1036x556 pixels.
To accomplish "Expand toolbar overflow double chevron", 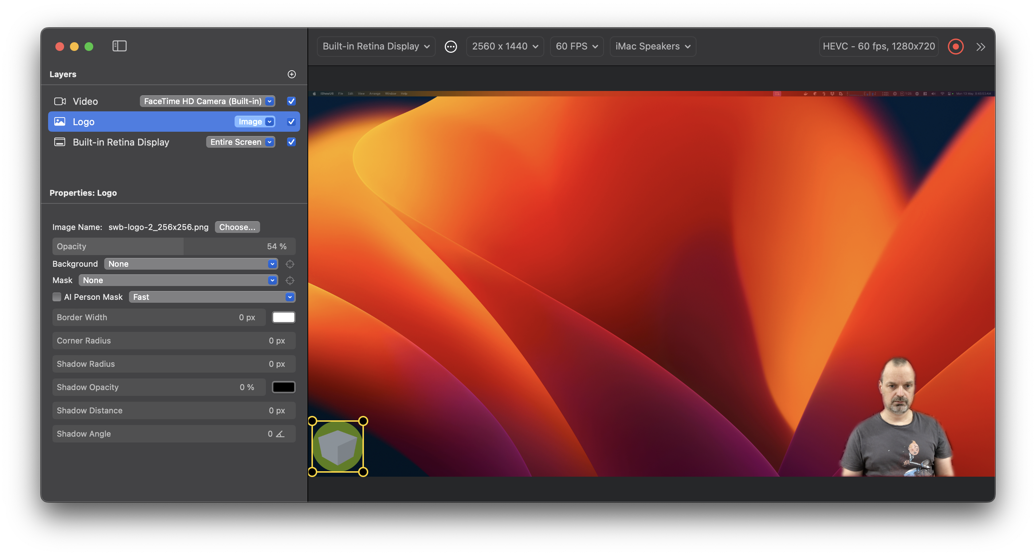I will tap(981, 47).
